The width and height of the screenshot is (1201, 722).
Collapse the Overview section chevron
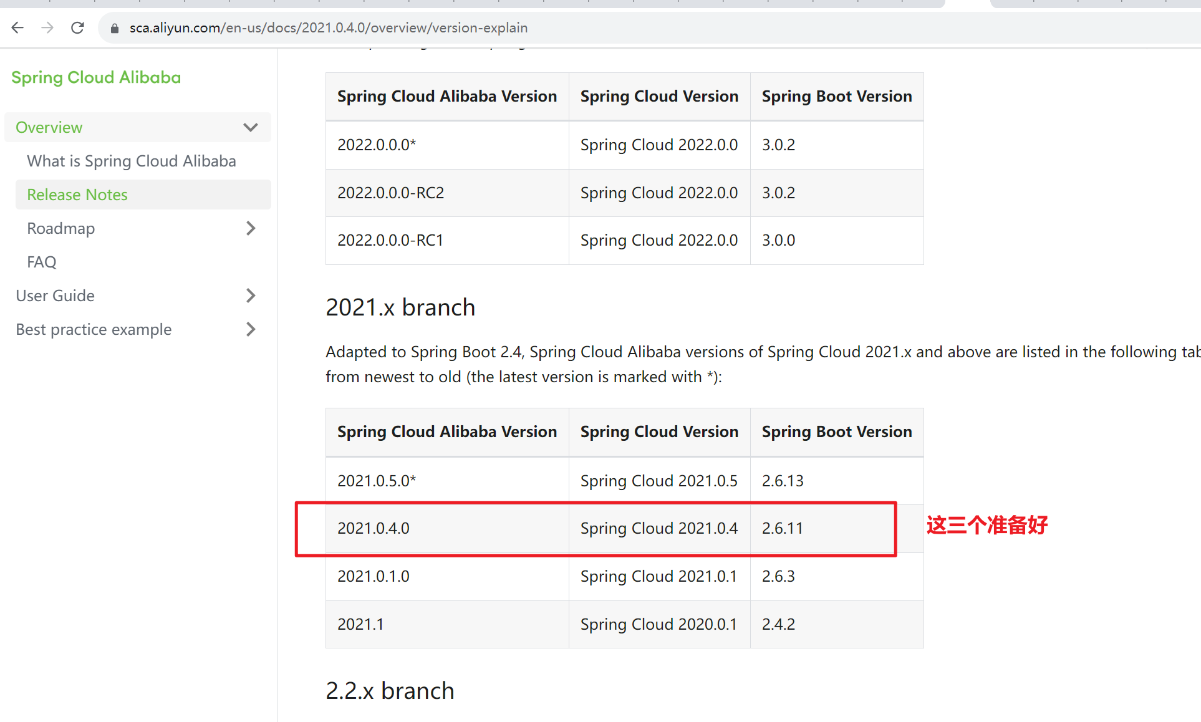coord(250,127)
